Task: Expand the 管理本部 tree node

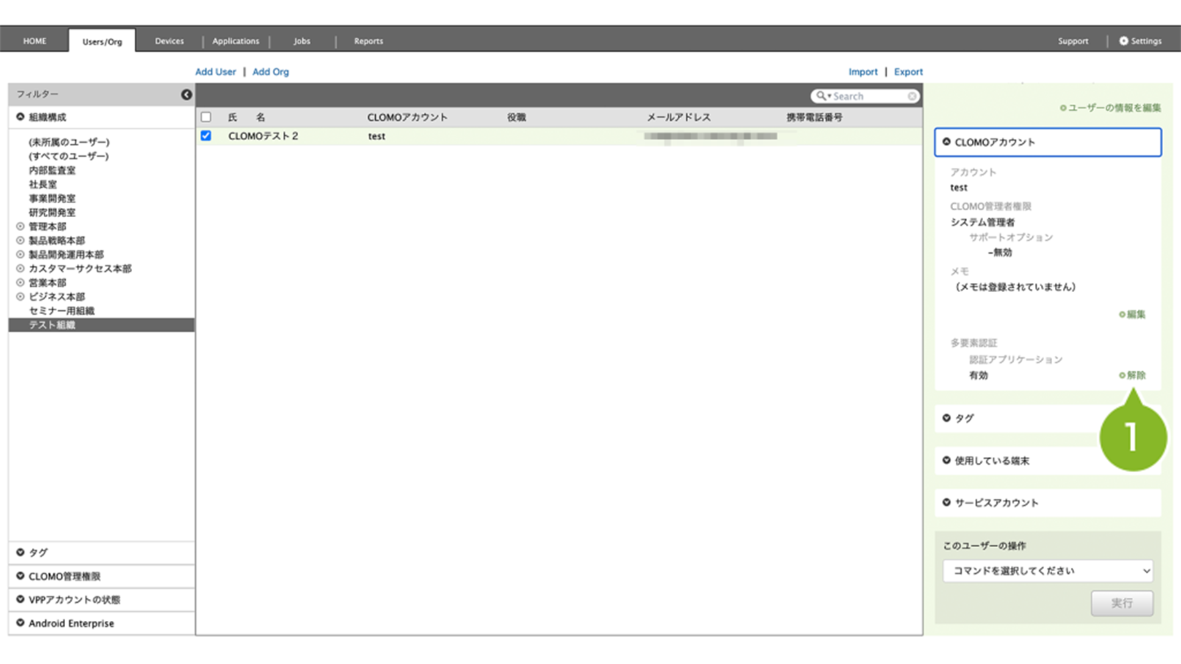Action: coord(21,226)
